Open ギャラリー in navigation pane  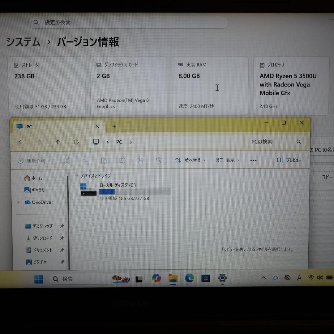(36, 190)
